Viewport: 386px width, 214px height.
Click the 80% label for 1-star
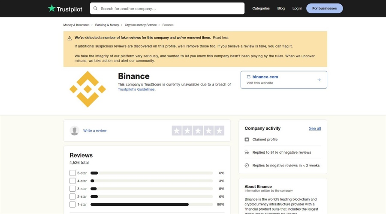click(x=220, y=205)
